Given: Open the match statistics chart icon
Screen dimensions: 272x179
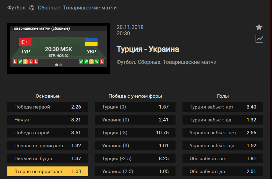Looking at the screenshot, I should tap(259, 39).
